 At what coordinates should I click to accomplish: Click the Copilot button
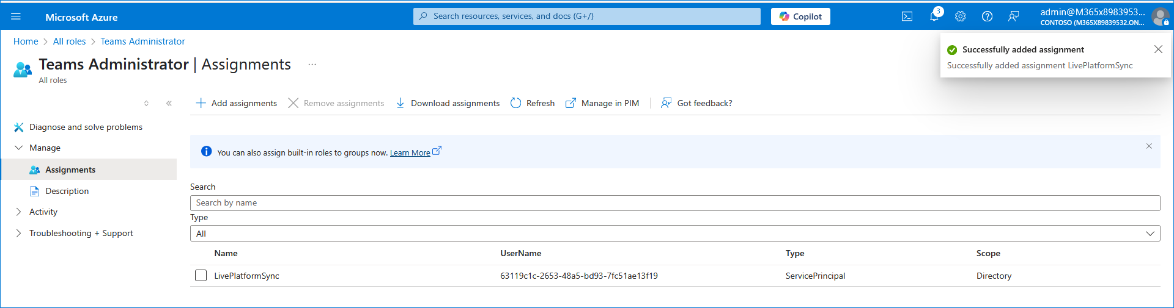[800, 16]
